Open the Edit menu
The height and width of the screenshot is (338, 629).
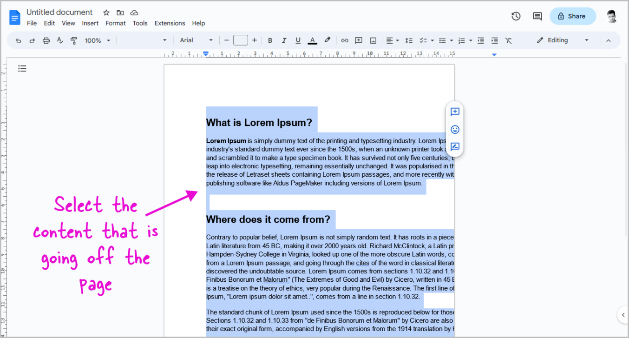tap(49, 23)
